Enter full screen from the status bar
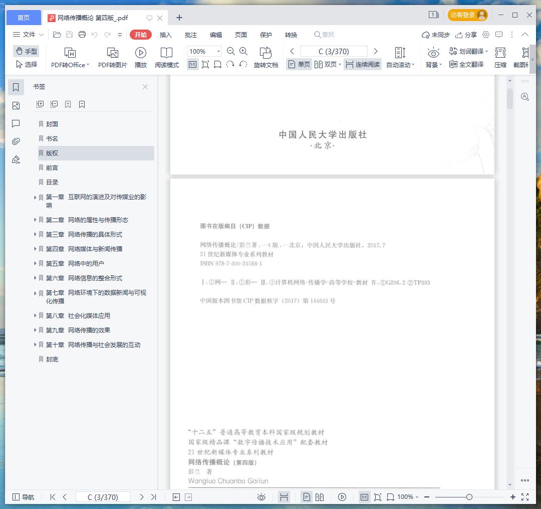 [x=525, y=497]
